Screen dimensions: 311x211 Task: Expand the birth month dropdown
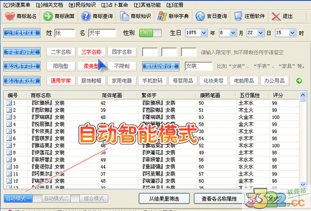click(x=233, y=33)
